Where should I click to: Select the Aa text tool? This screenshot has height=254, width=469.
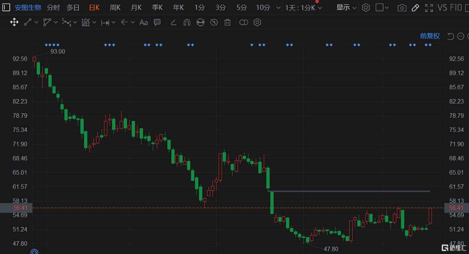[144, 23]
